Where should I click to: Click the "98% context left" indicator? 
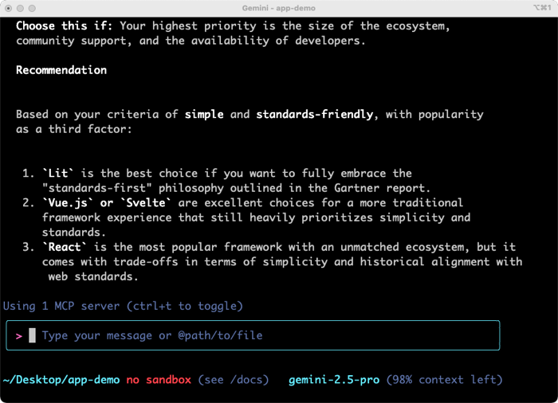click(x=444, y=380)
